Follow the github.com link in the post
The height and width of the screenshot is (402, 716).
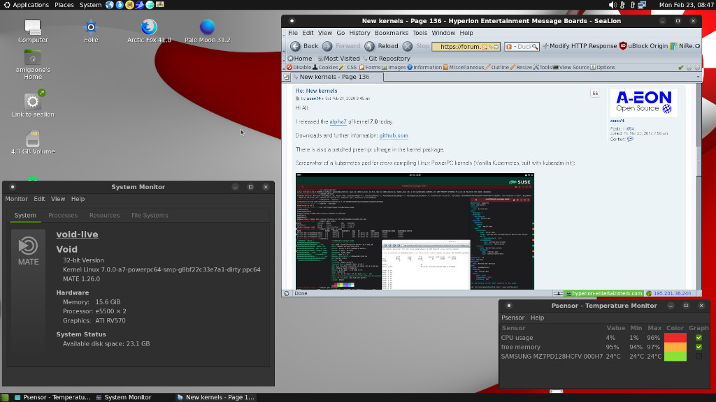(x=394, y=135)
